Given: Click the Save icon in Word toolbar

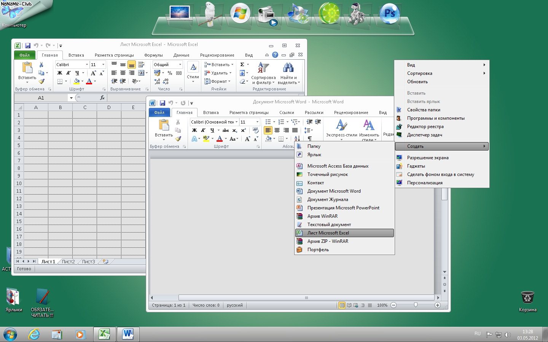Looking at the screenshot, I should [x=162, y=103].
